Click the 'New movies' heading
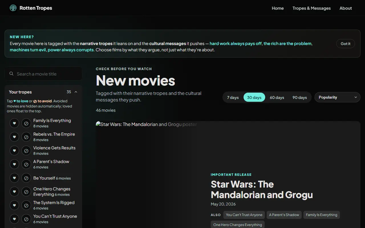365x228 pixels. [x=135, y=80]
